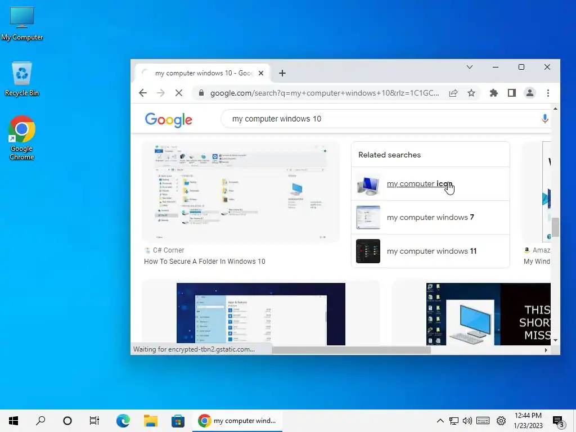Screen dimensions: 576x432
Task: Click the C# Corner source label
Action: click(x=168, y=250)
